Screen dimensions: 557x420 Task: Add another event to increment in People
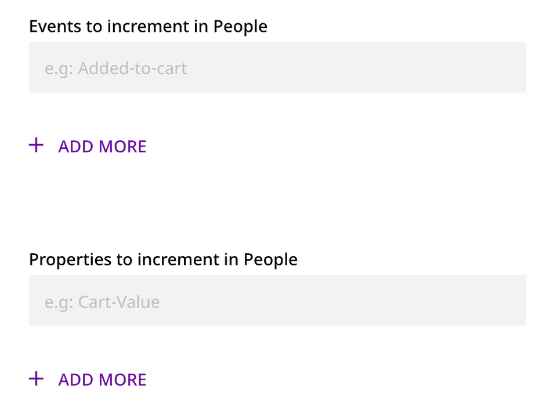tap(87, 147)
